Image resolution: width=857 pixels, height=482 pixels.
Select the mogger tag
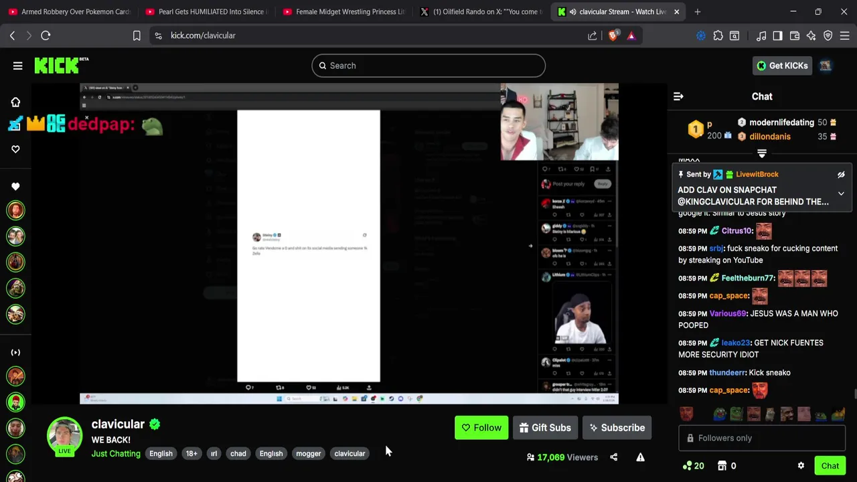coord(309,454)
